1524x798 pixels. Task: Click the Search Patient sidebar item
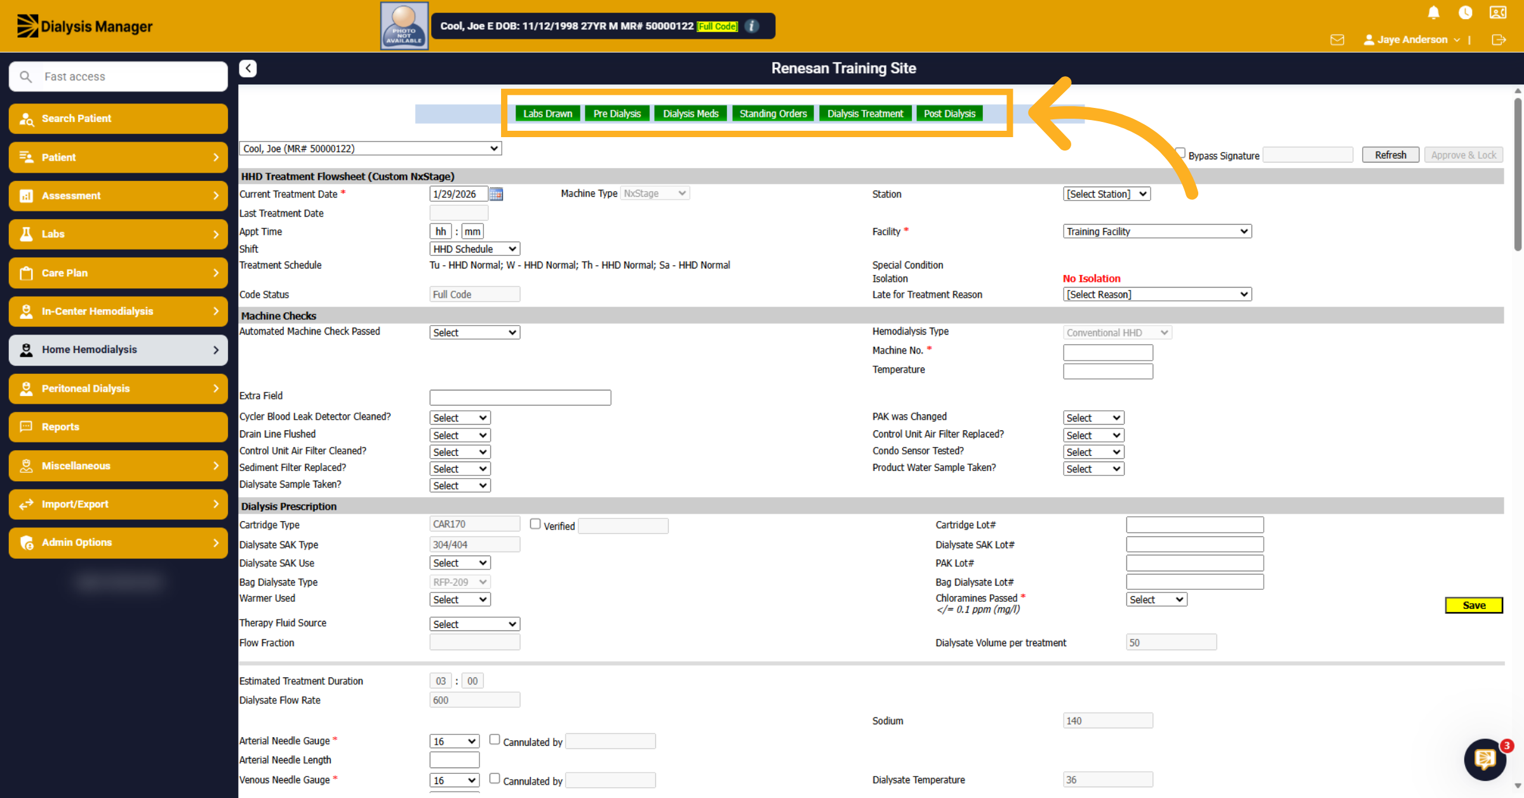click(118, 119)
